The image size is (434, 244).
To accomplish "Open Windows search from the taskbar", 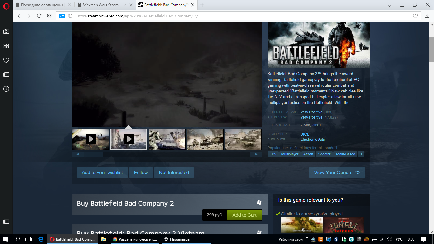I will [x=17, y=239].
